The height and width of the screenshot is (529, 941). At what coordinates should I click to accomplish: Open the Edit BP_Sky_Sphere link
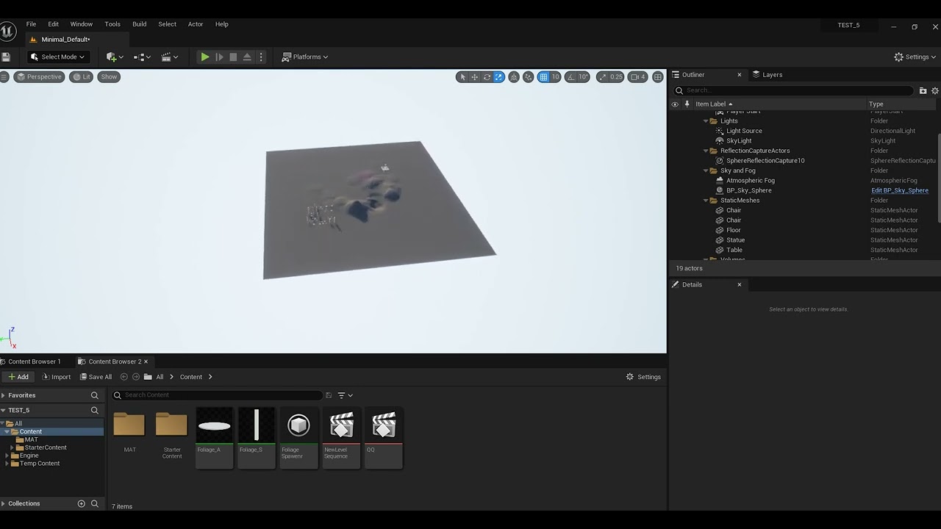point(900,190)
